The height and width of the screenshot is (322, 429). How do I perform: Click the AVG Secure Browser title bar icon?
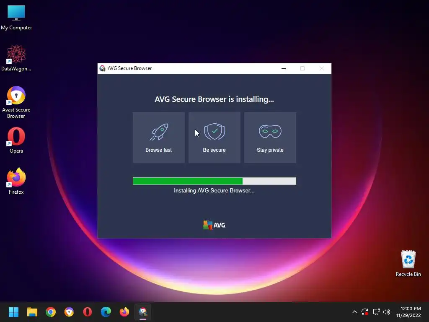103,68
